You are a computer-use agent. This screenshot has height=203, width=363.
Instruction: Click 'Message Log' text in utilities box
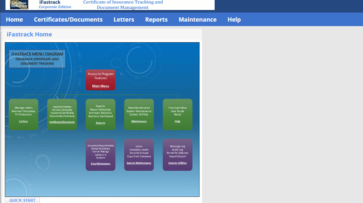click(x=178, y=146)
